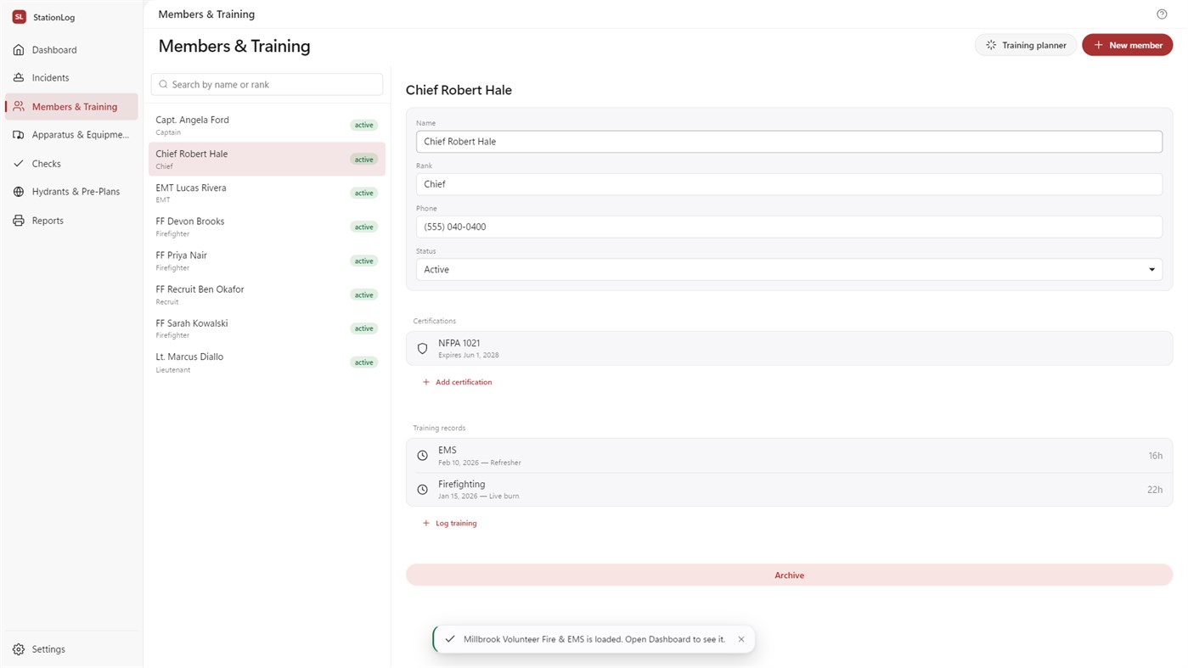
Task: Click the Settings gear icon
Action: pyautogui.click(x=19, y=649)
